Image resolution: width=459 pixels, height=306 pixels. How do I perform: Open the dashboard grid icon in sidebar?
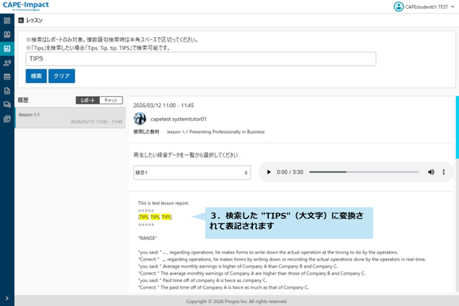(7, 20)
